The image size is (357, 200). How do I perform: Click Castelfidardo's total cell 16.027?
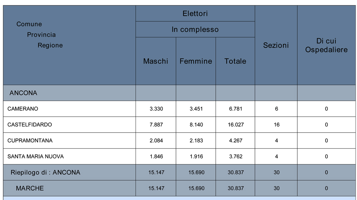pyautogui.click(x=236, y=125)
